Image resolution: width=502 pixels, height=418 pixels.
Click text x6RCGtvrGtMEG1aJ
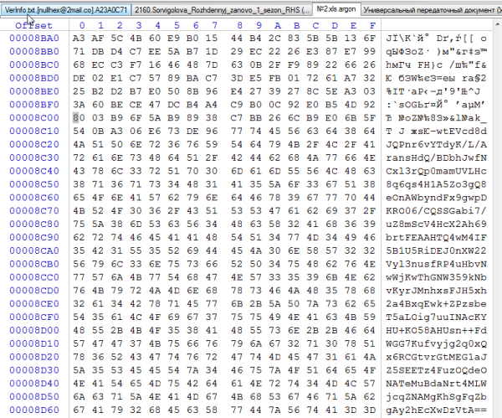pyautogui.click(x=437, y=357)
